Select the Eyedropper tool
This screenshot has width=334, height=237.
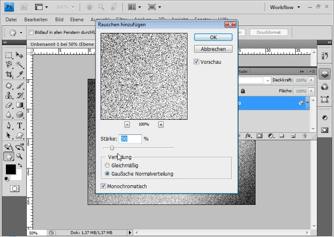[x=19, y=74]
